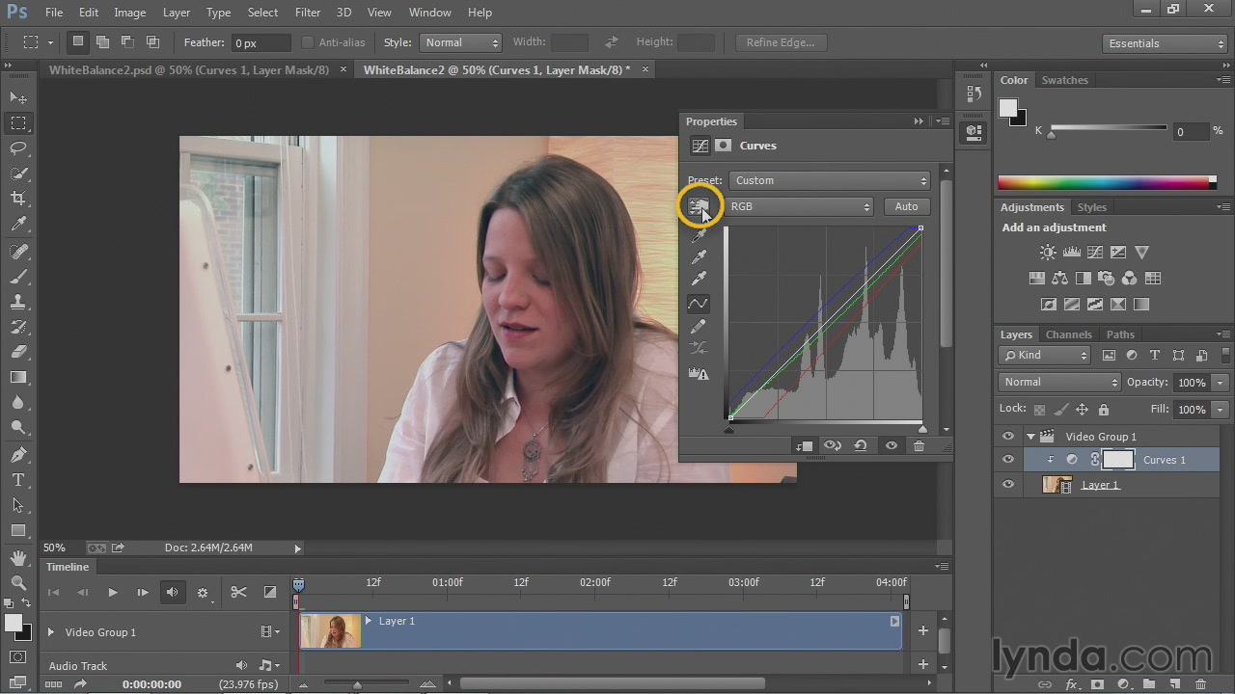This screenshot has width=1235, height=694.
Task: Click the white point eyedropper in Curves
Action: tap(699, 280)
